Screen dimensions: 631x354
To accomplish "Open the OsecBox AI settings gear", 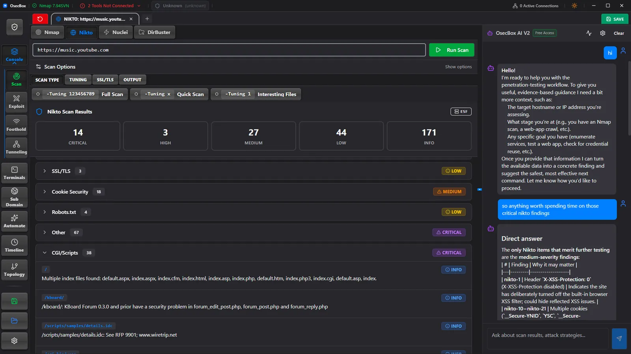I will pos(603,33).
